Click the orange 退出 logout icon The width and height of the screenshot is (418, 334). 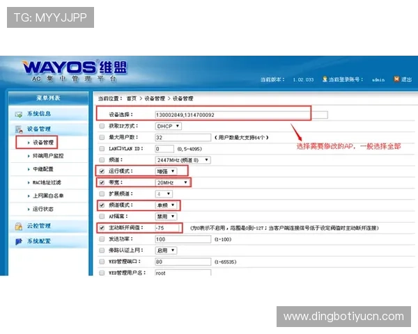pos(396,79)
